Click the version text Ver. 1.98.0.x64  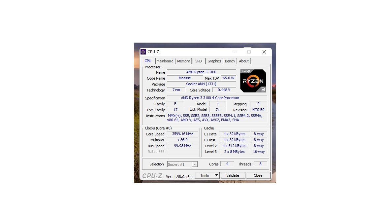point(179,177)
